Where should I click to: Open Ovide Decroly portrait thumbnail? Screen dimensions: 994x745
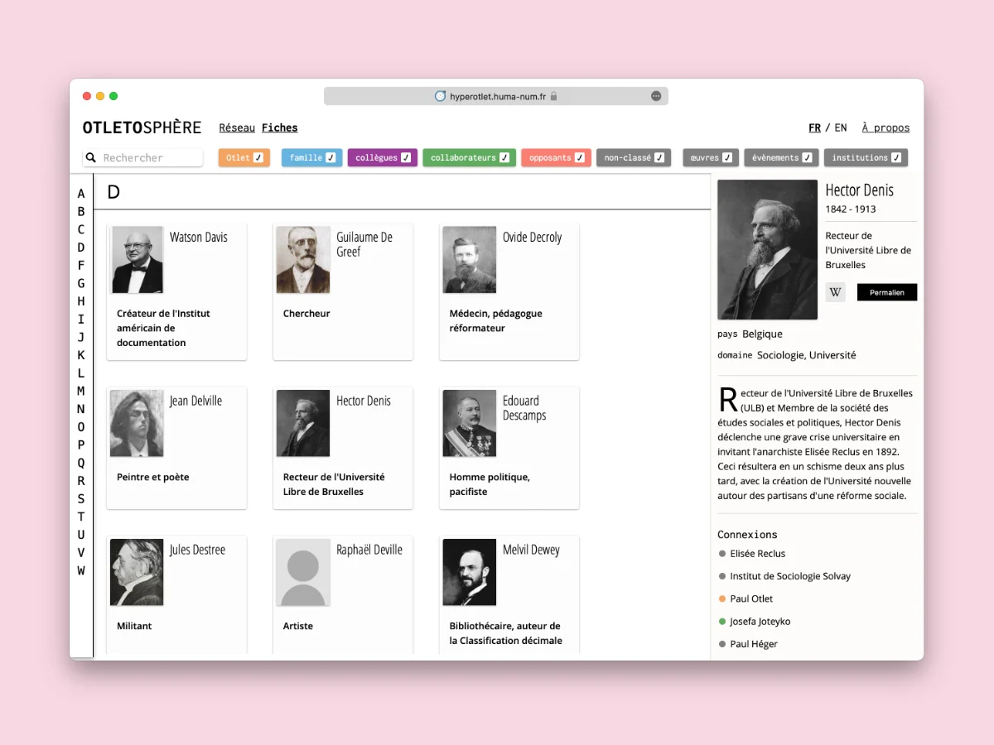470,260
